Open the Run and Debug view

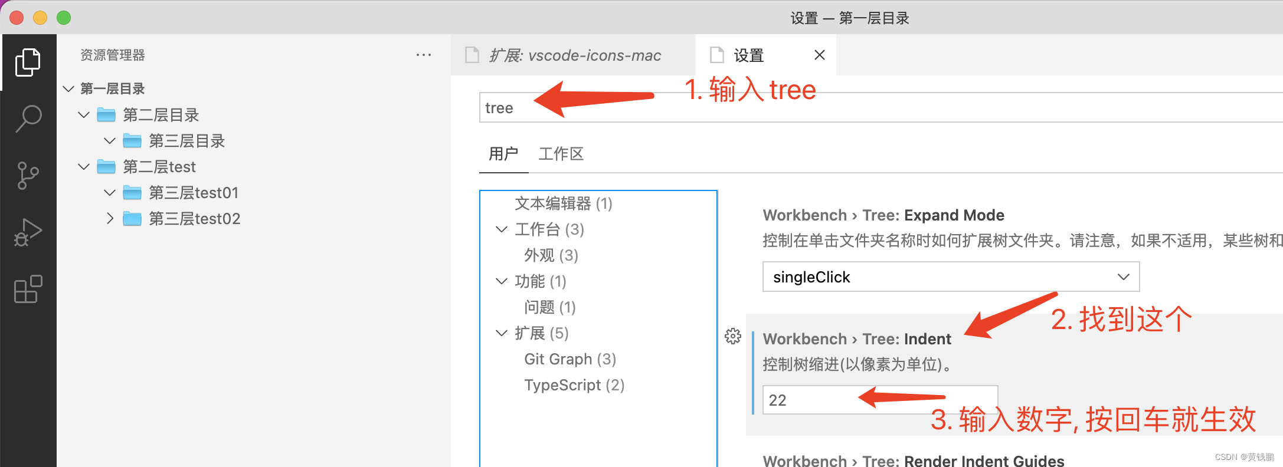28,232
